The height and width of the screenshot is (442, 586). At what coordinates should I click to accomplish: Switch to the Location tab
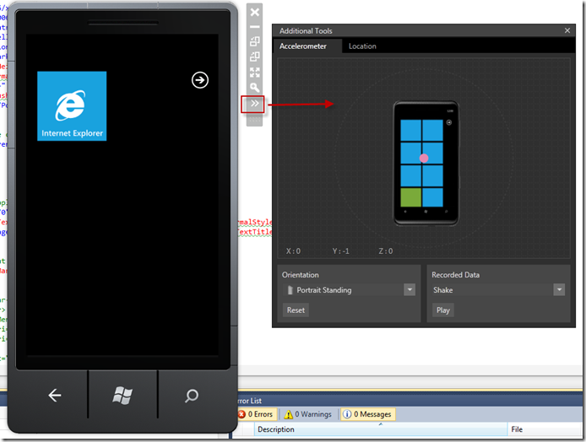point(362,46)
